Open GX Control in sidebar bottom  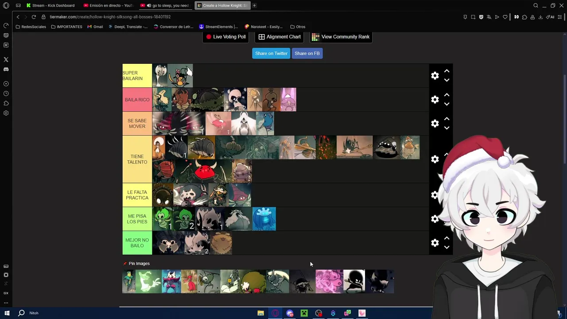[x=6, y=293]
